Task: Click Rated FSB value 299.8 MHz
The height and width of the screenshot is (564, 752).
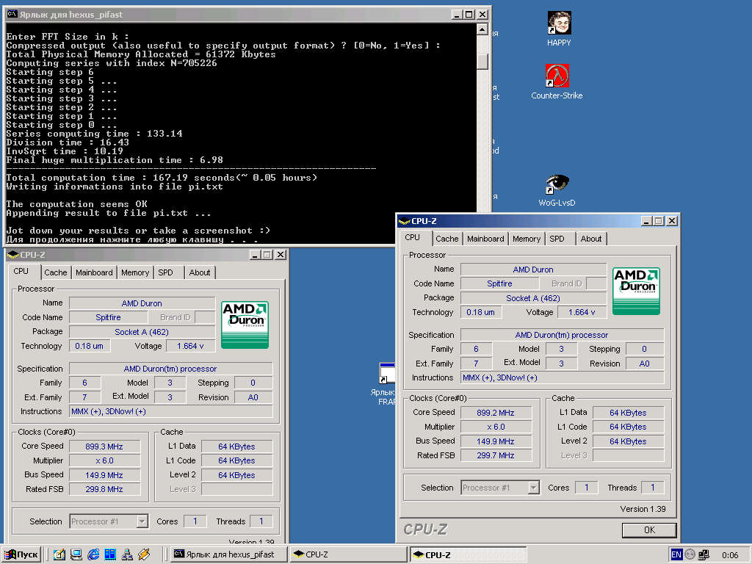Action: [x=104, y=489]
